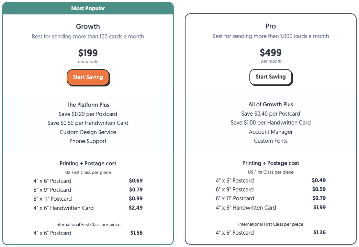
Task: Click Save $1.00 per Handwritten Card text
Action: [271, 122]
